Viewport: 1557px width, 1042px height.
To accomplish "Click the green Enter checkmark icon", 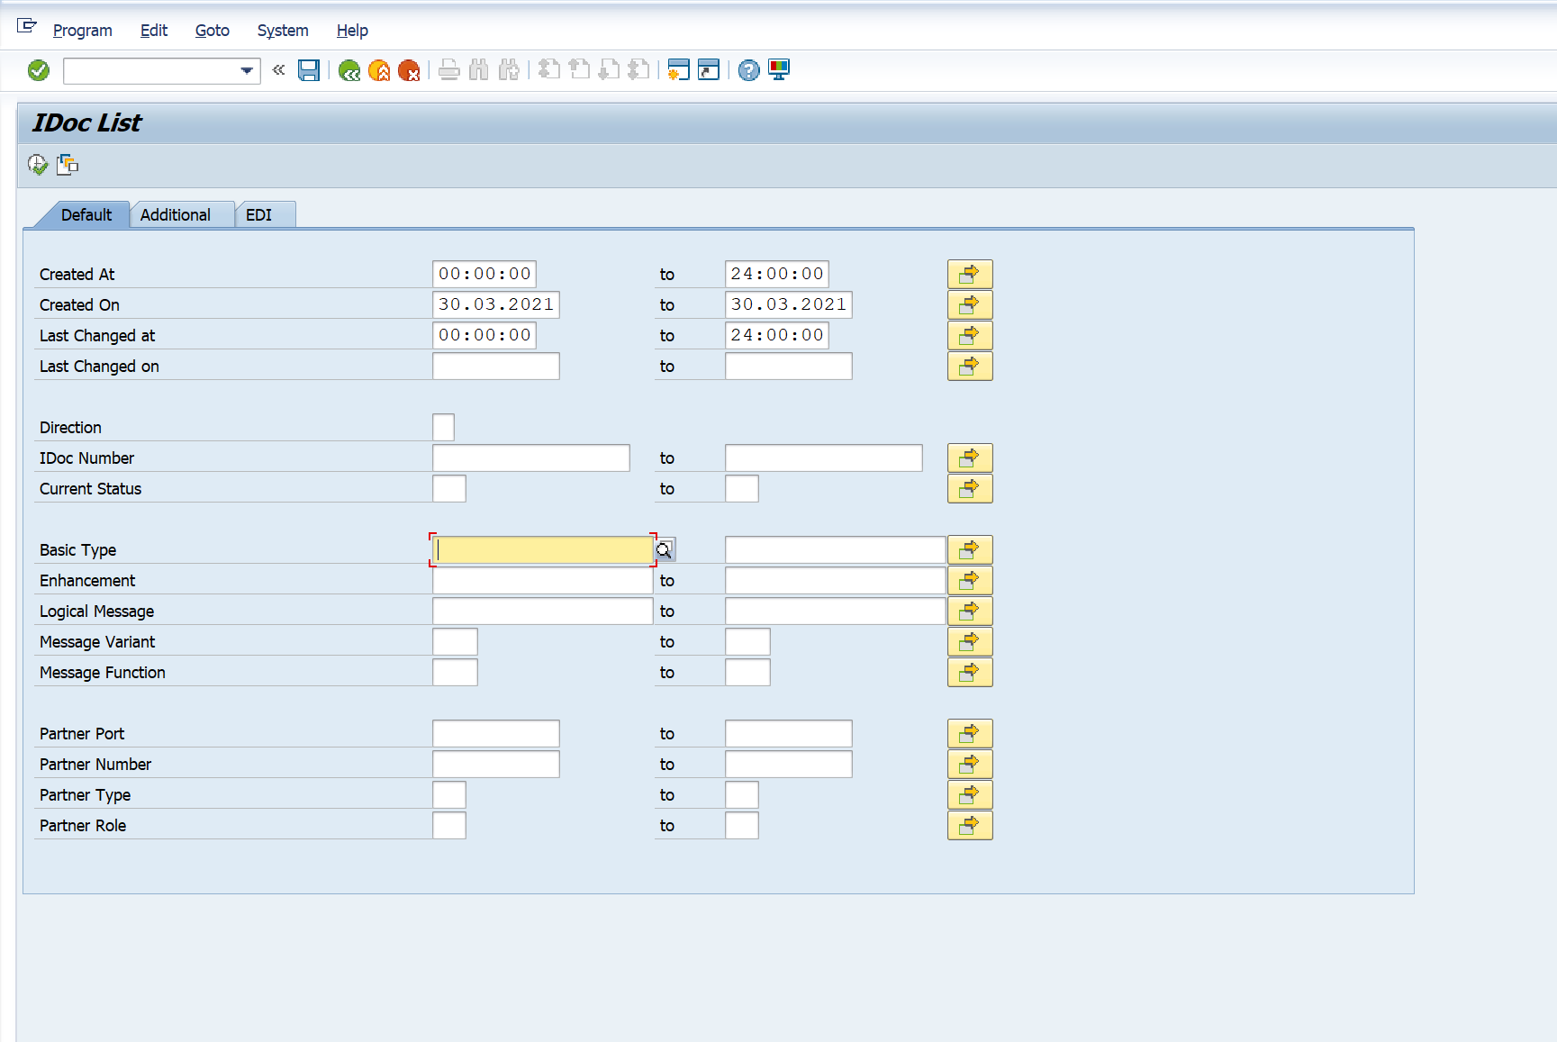I will (39, 70).
